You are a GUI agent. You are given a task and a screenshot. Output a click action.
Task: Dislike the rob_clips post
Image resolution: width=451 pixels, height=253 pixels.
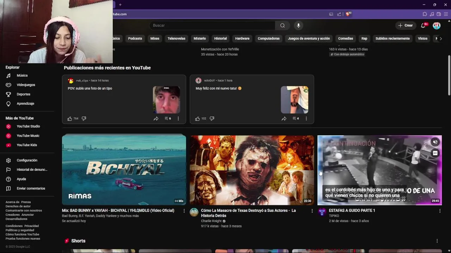84,118
